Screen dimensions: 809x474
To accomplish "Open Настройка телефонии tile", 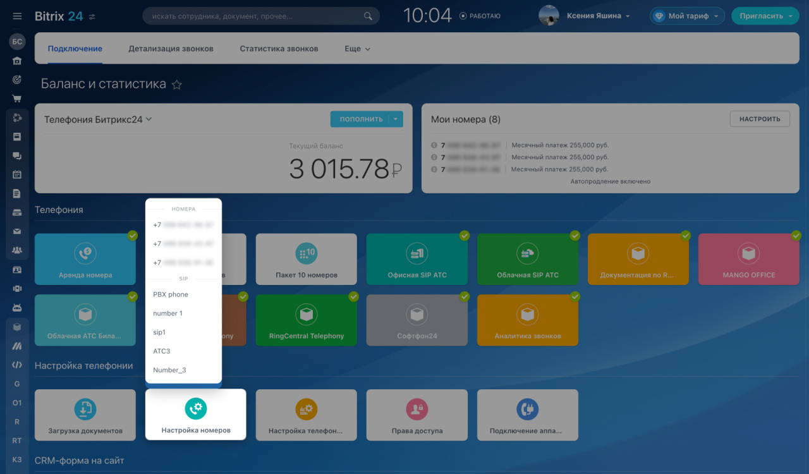I will coord(307,415).
